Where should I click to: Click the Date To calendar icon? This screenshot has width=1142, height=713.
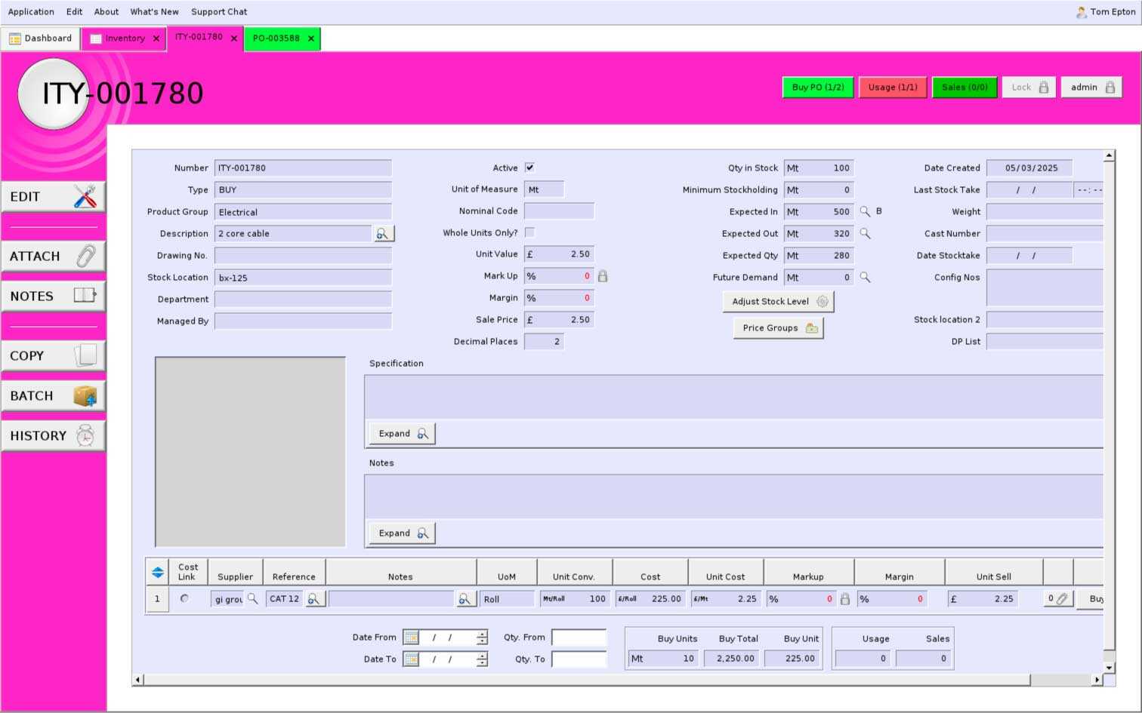click(x=411, y=659)
